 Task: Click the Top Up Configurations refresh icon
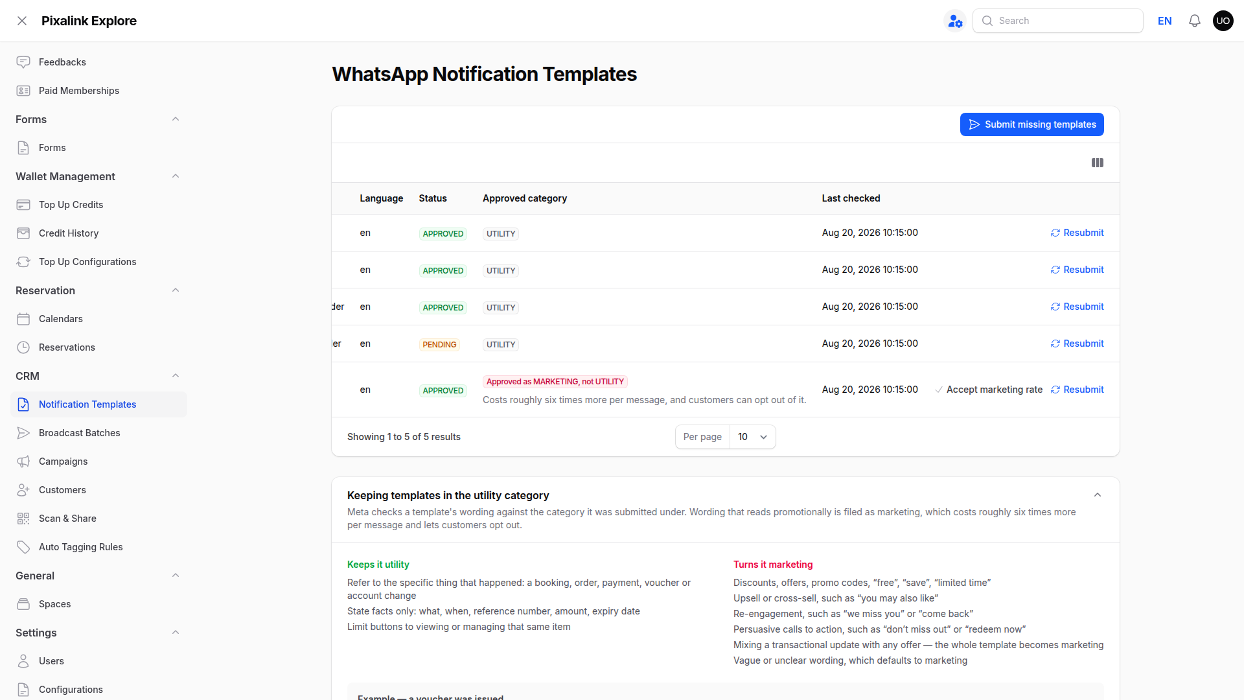[x=23, y=262]
